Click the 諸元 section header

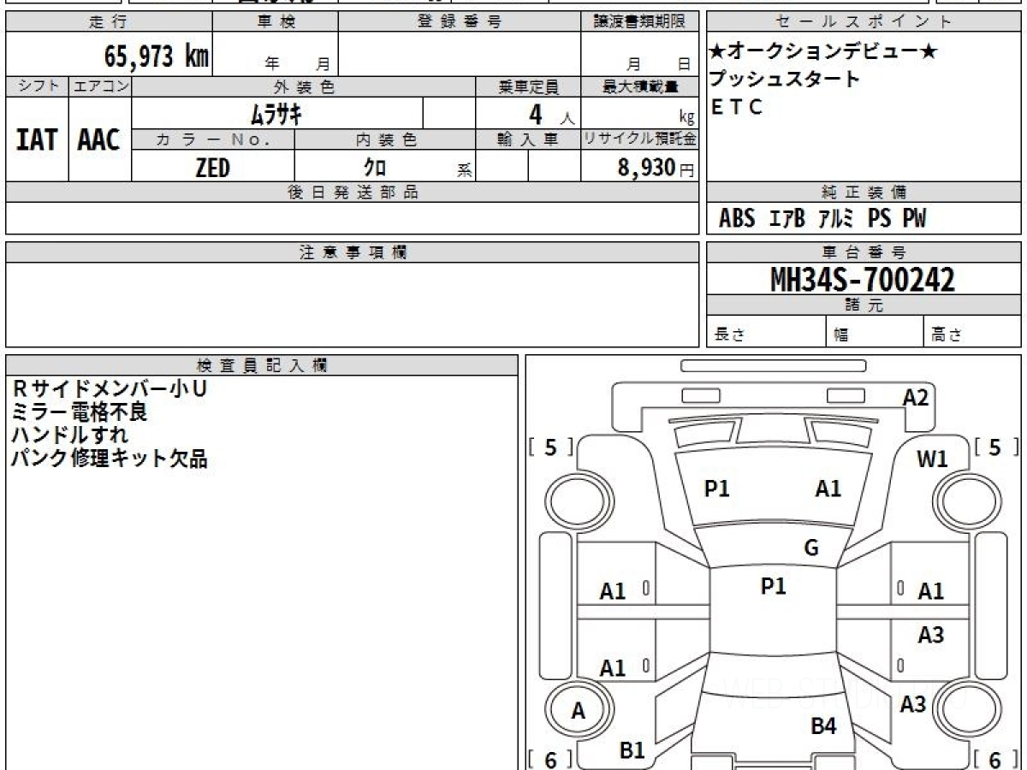[x=864, y=305]
